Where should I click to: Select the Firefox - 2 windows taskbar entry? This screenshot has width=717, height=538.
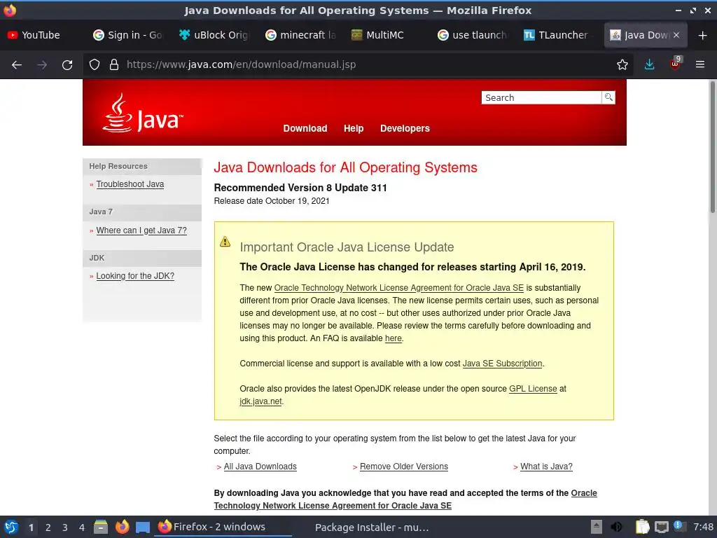[x=223, y=527]
